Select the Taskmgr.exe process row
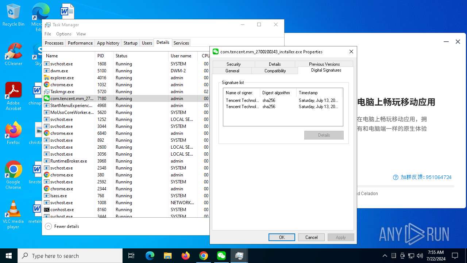The width and height of the screenshot is (467, 263). coord(126,92)
